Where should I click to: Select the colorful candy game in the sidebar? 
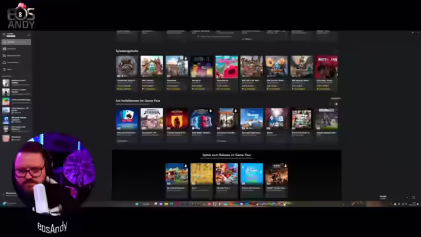click(16, 101)
